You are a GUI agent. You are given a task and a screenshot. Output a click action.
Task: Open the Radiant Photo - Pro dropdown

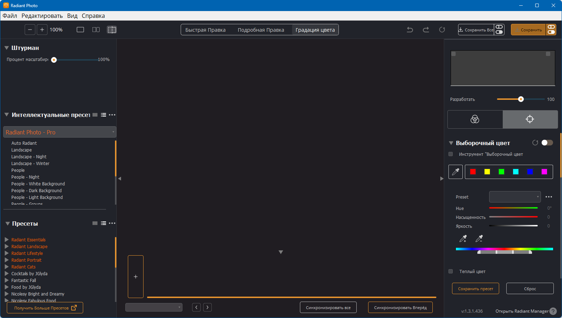pyautogui.click(x=60, y=132)
